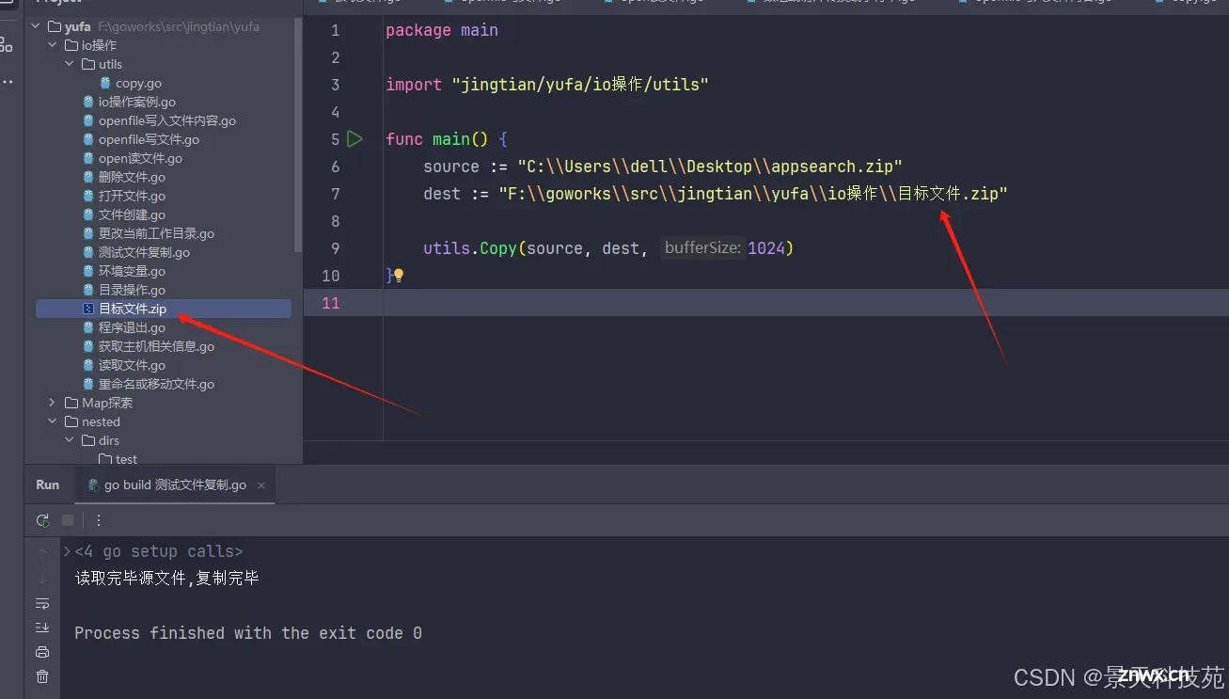Open More tool windows ellipsis on left strip
Image resolution: width=1229 pixels, height=699 pixels.
point(8,82)
